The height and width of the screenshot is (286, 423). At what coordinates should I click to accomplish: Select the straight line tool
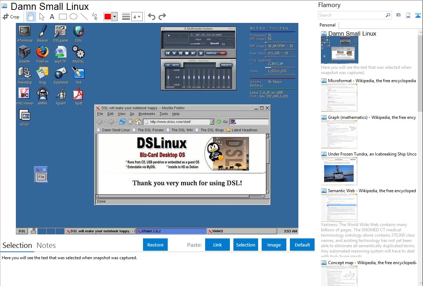(x=84, y=17)
